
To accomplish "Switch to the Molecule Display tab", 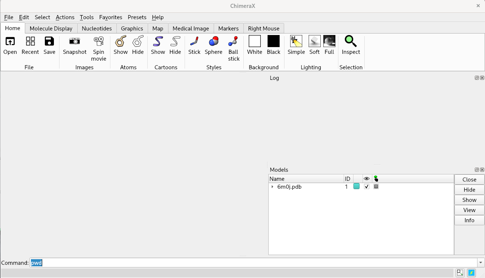I will [51, 29].
